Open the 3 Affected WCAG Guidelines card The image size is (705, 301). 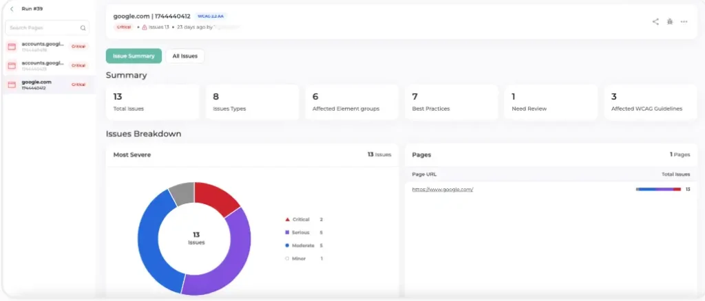point(651,102)
